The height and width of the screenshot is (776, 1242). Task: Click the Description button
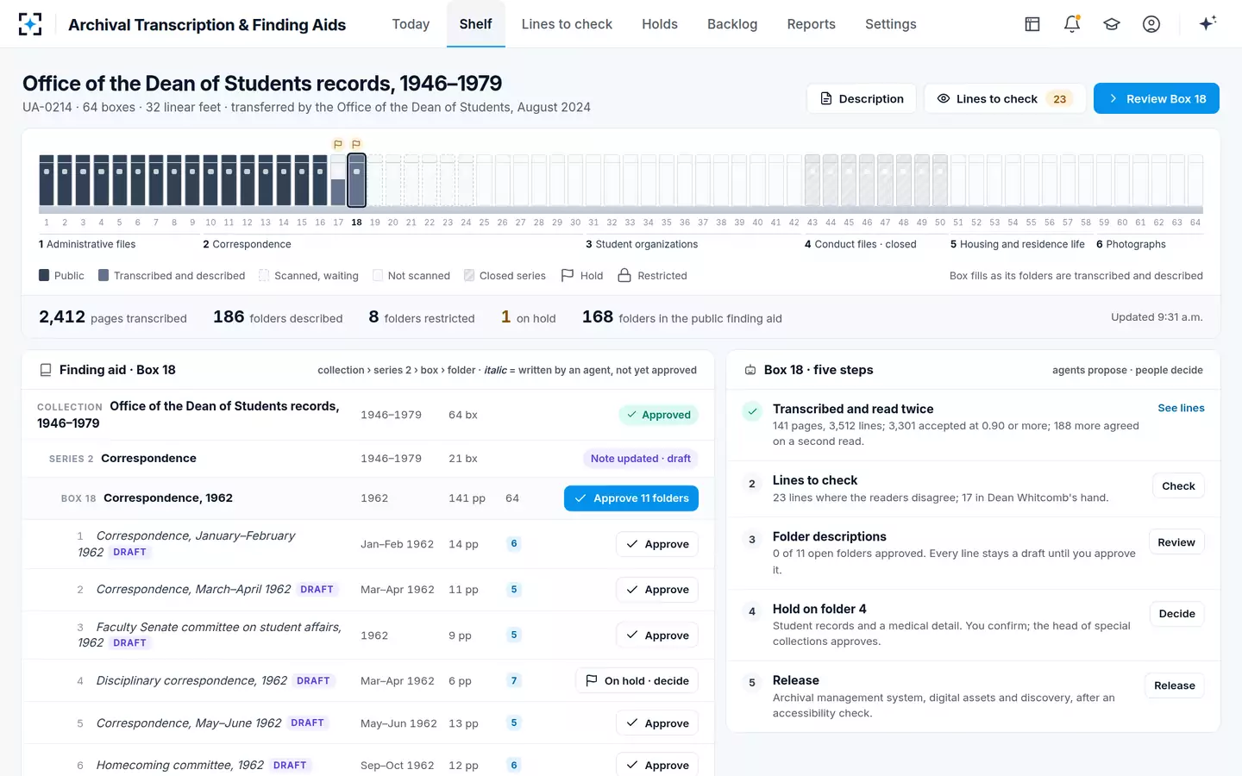pyautogui.click(x=862, y=98)
